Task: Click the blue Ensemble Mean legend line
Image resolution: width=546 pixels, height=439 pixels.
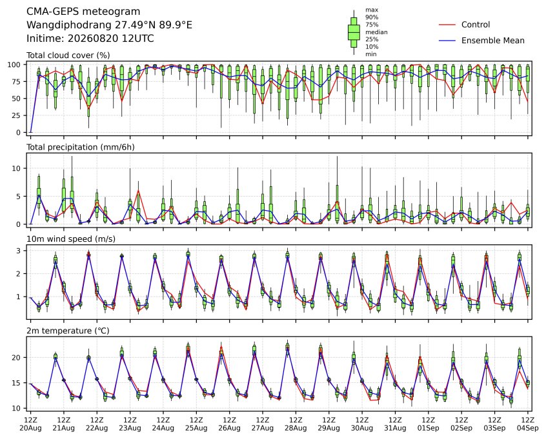Action: point(447,41)
